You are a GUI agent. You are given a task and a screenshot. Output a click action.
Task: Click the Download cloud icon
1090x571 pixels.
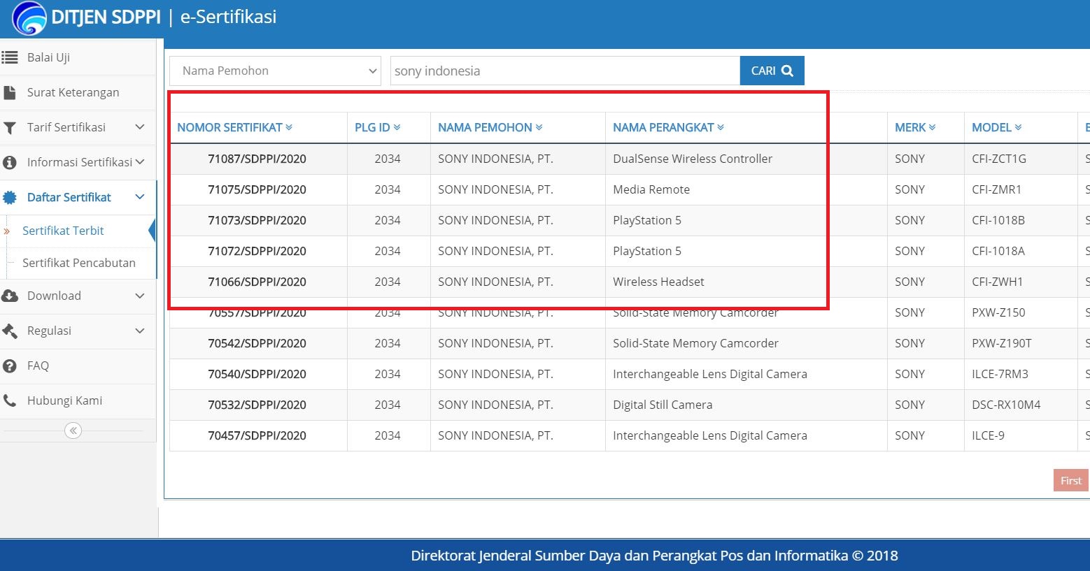(x=10, y=296)
